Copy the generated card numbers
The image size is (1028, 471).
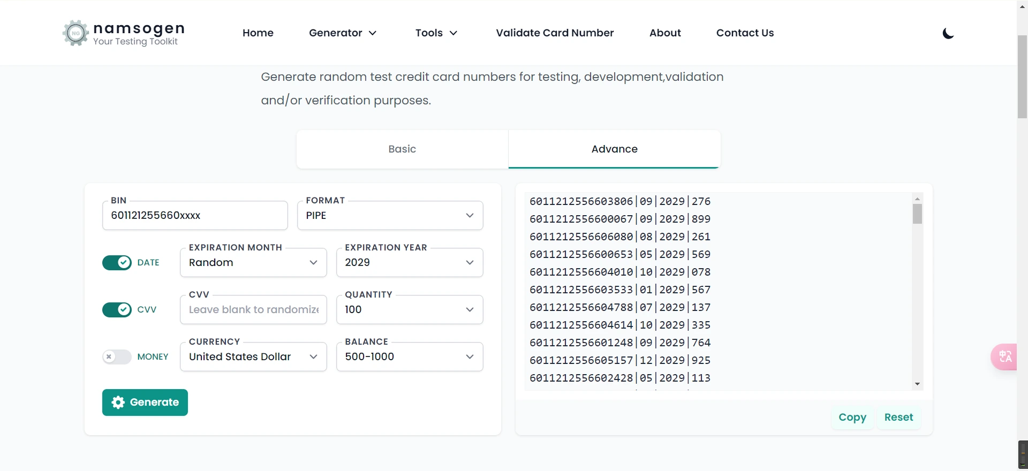852,417
